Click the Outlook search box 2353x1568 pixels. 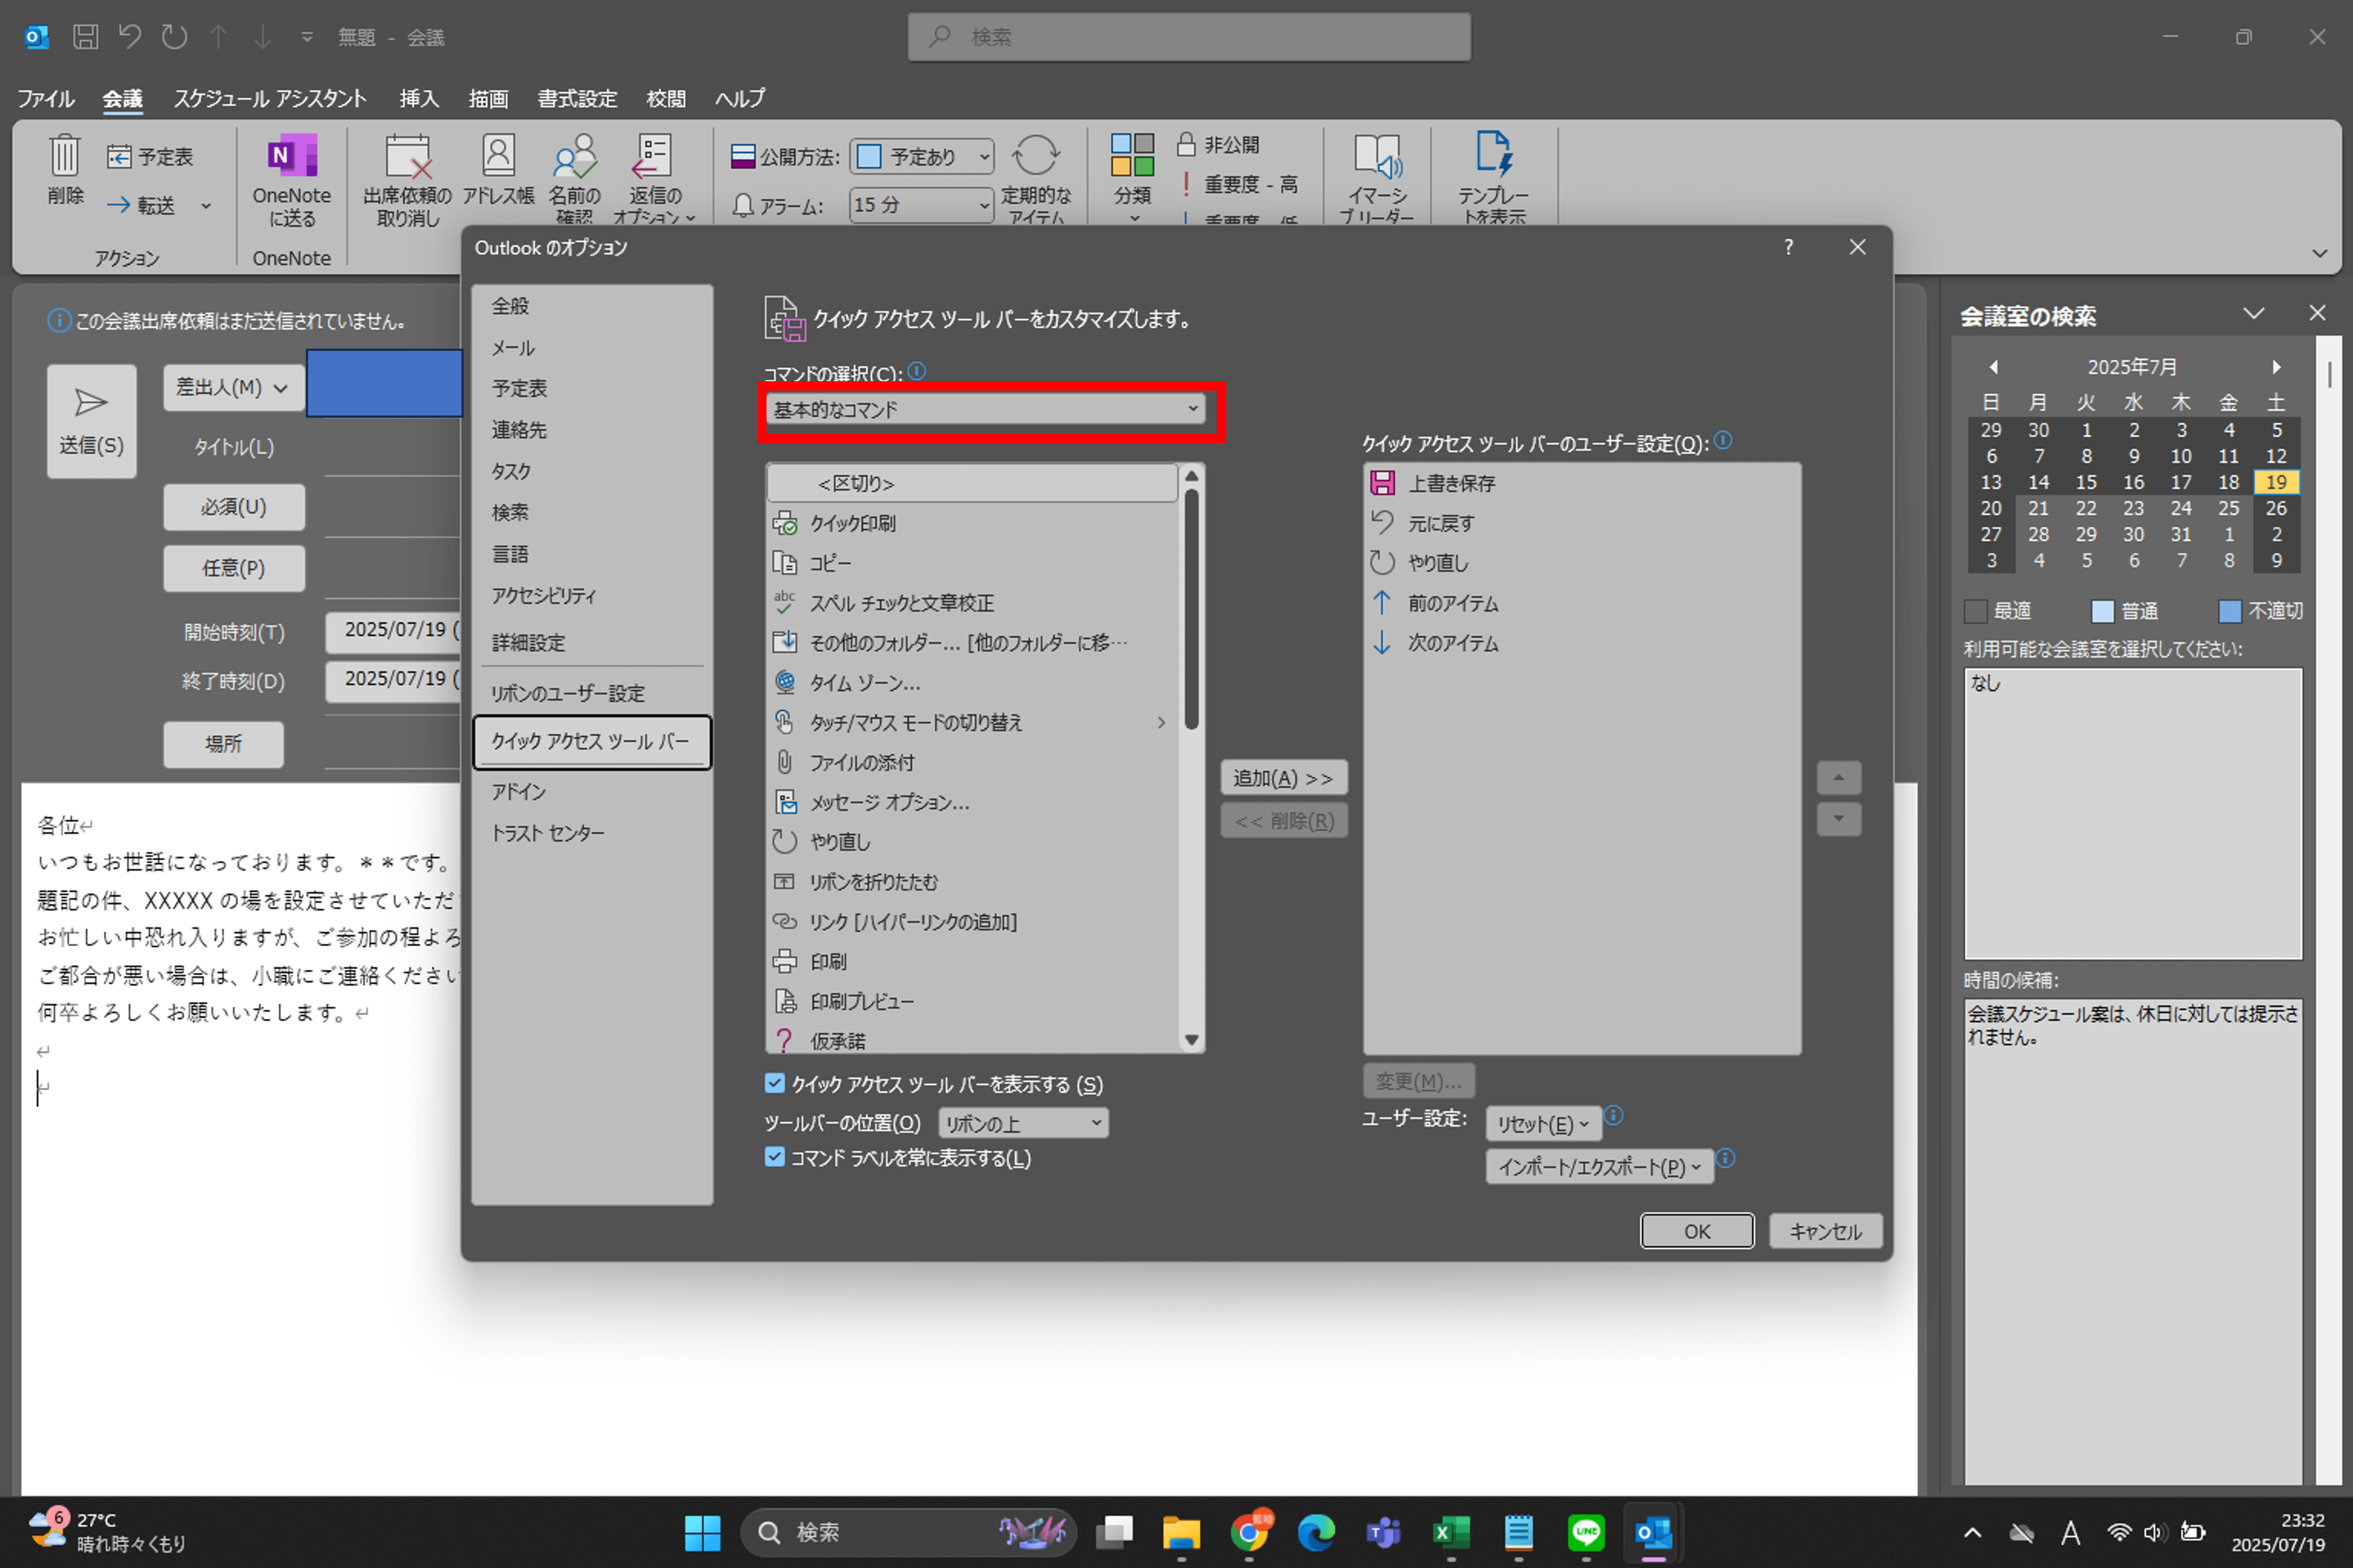click(x=1189, y=37)
